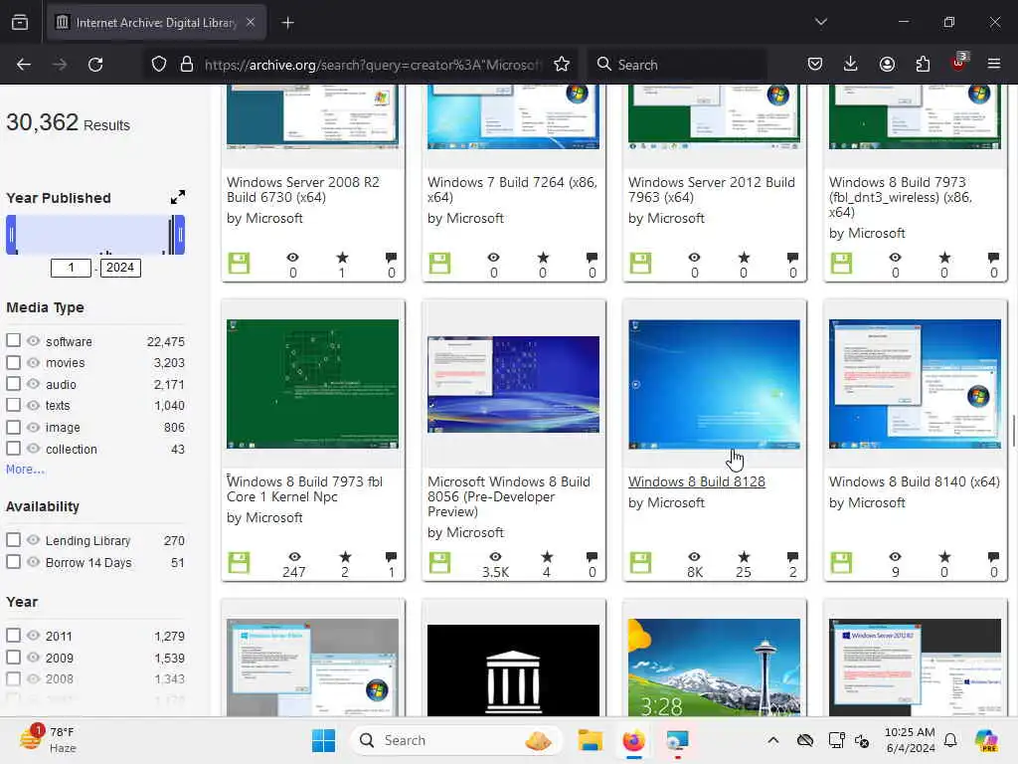Open the Windows Start menu
The image size is (1018, 764).
click(323, 740)
